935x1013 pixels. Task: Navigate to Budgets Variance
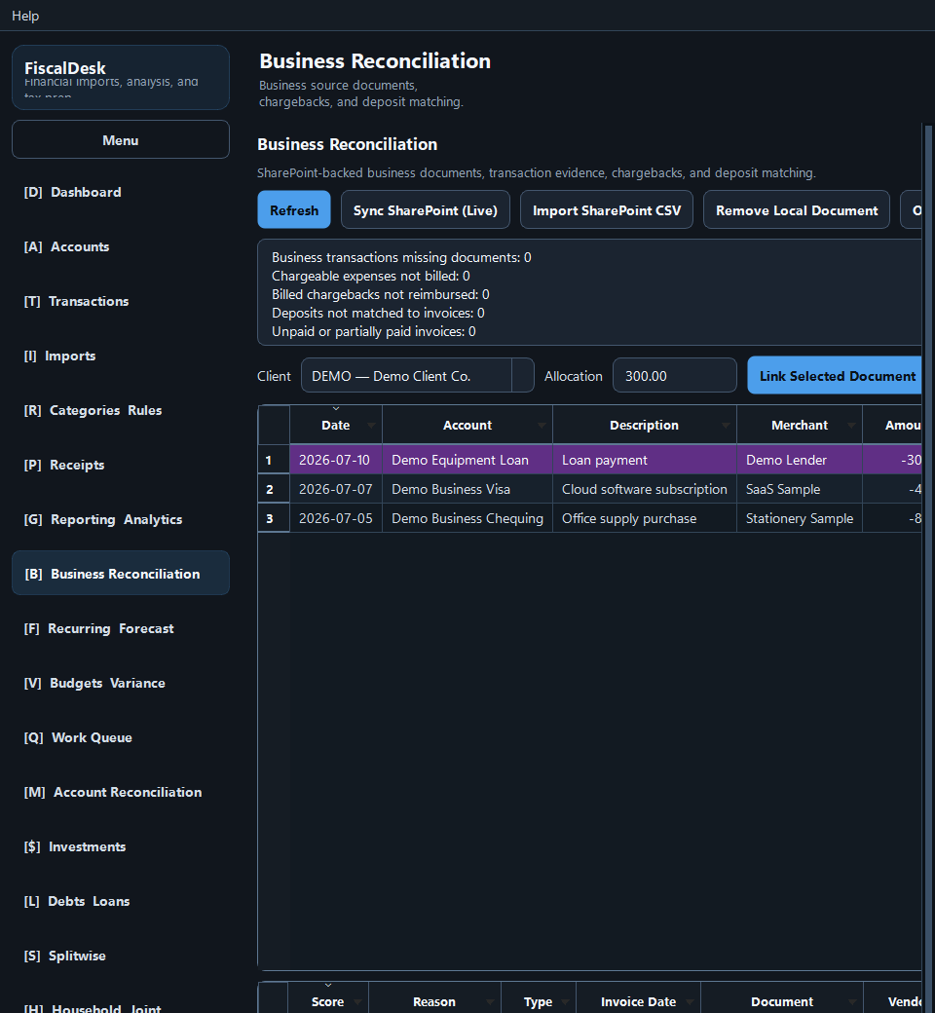point(120,683)
